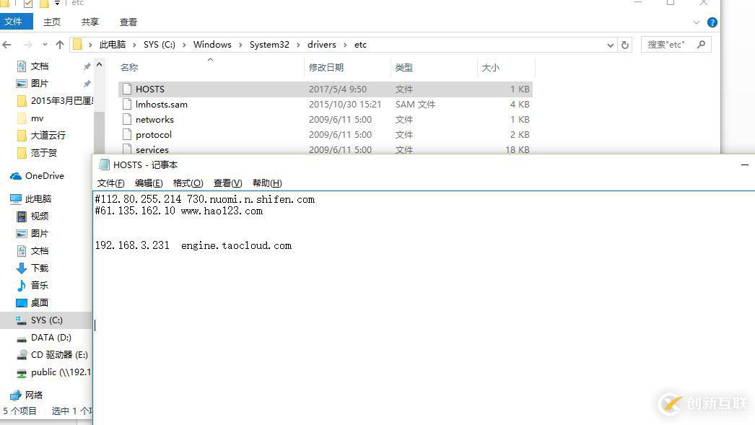Open the mv folder in sidebar

coord(37,118)
